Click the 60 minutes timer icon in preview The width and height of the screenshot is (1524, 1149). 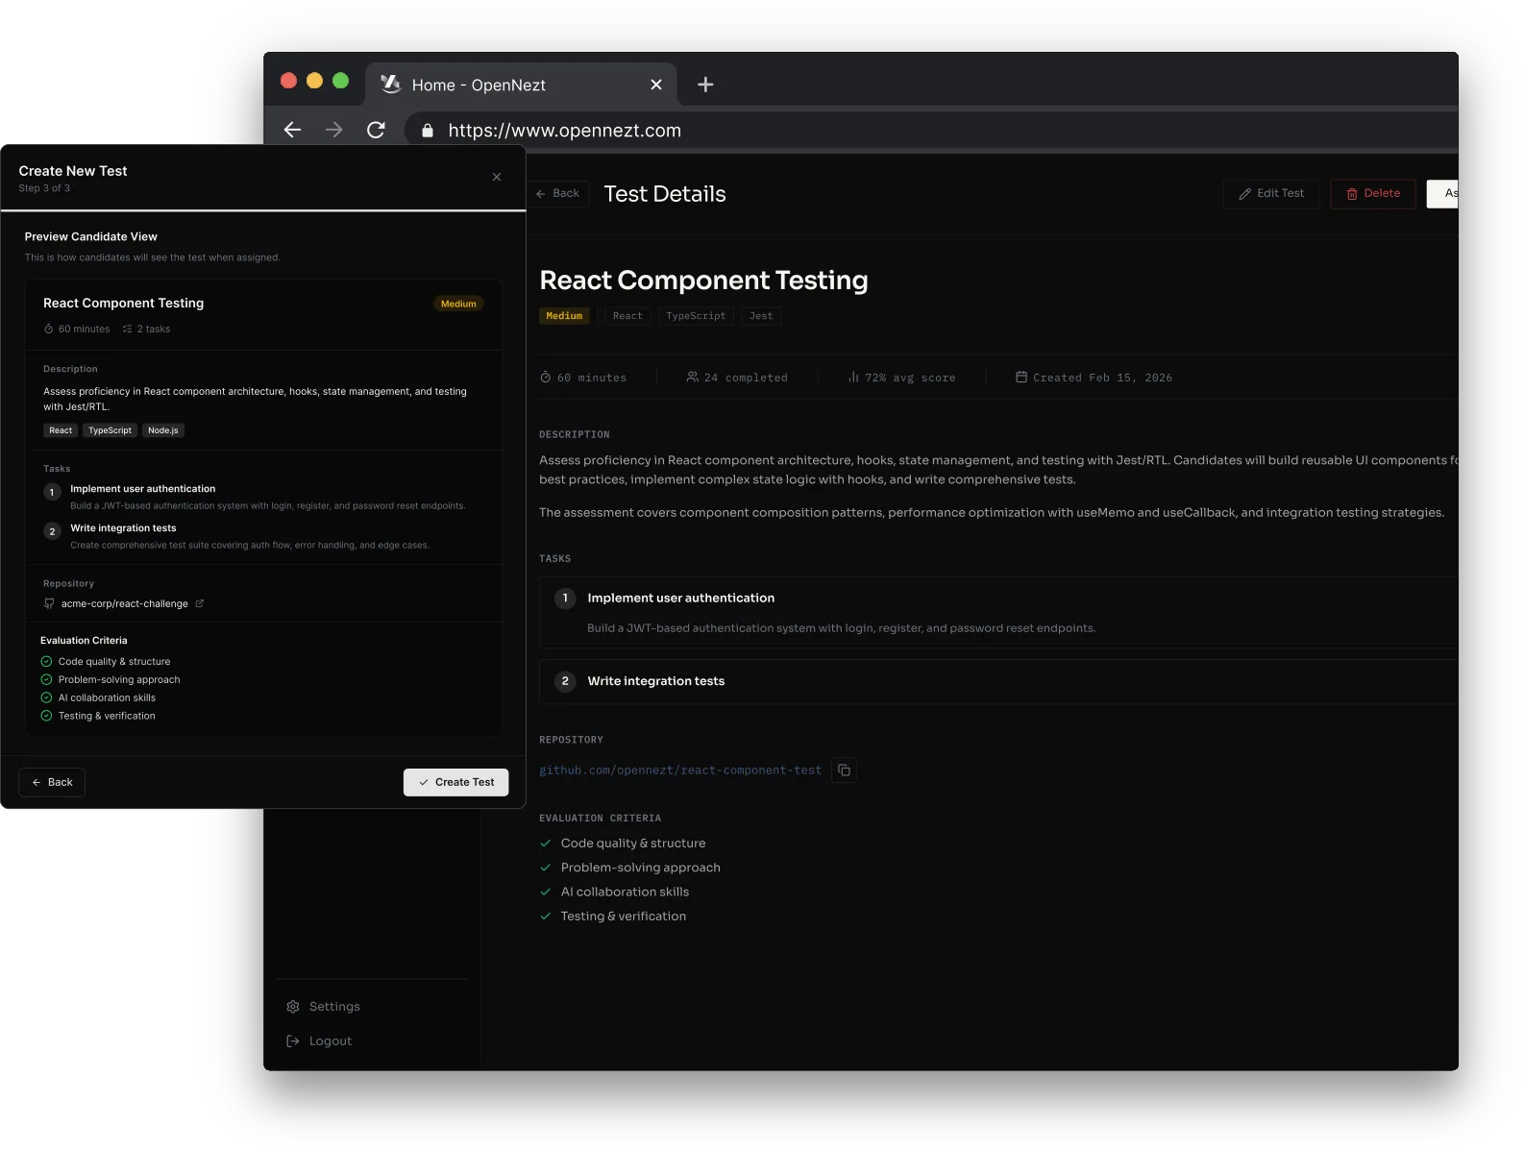click(48, 329)
